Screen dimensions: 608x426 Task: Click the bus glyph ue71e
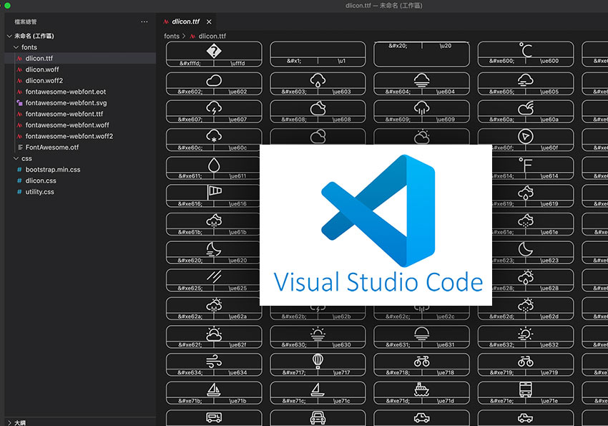[526, 389]
